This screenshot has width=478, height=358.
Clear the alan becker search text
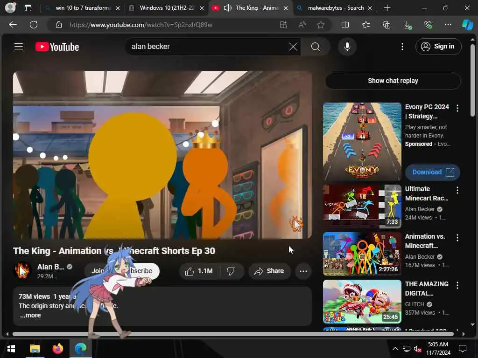point(293,47)
